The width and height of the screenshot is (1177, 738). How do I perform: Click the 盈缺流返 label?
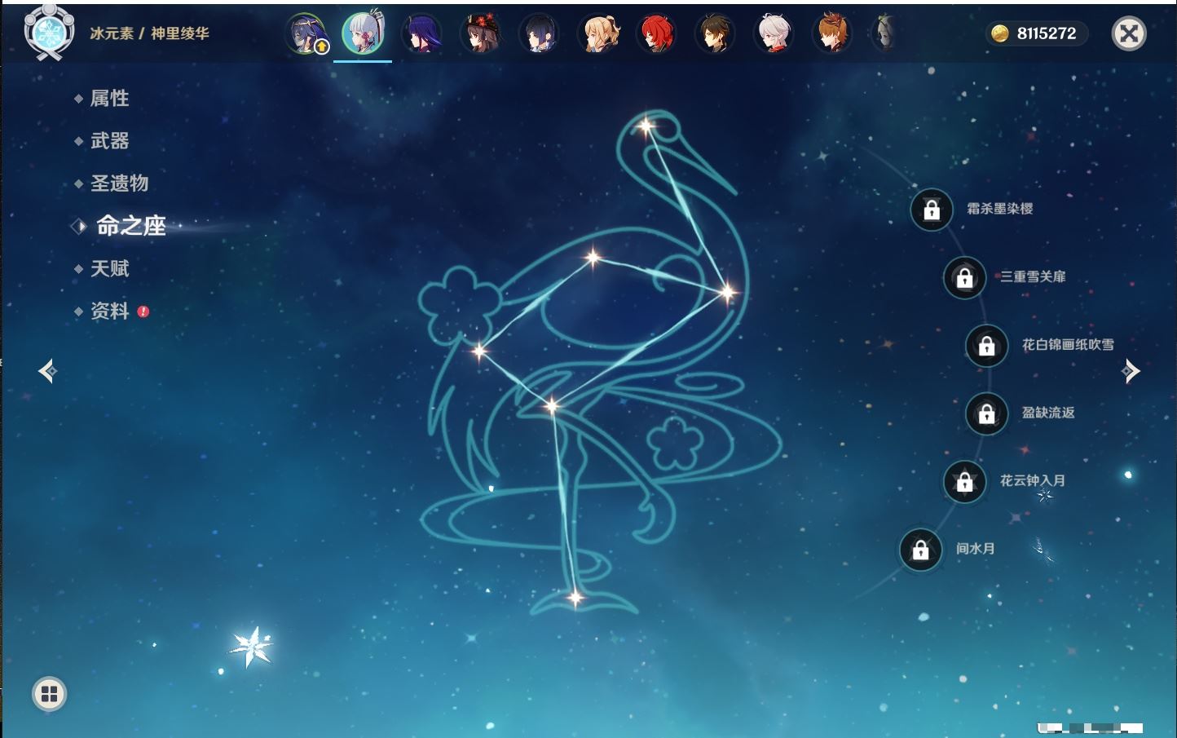pyautogui.click(x=1048, y=413)
